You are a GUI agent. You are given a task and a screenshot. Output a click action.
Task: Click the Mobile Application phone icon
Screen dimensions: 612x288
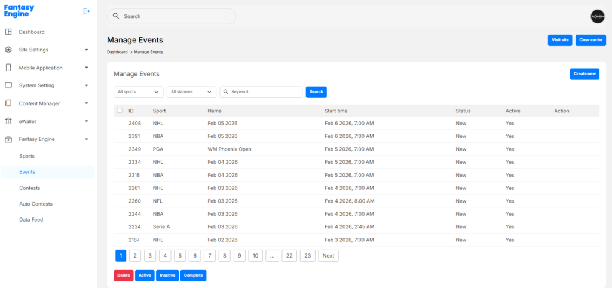(x=8, y=68)
